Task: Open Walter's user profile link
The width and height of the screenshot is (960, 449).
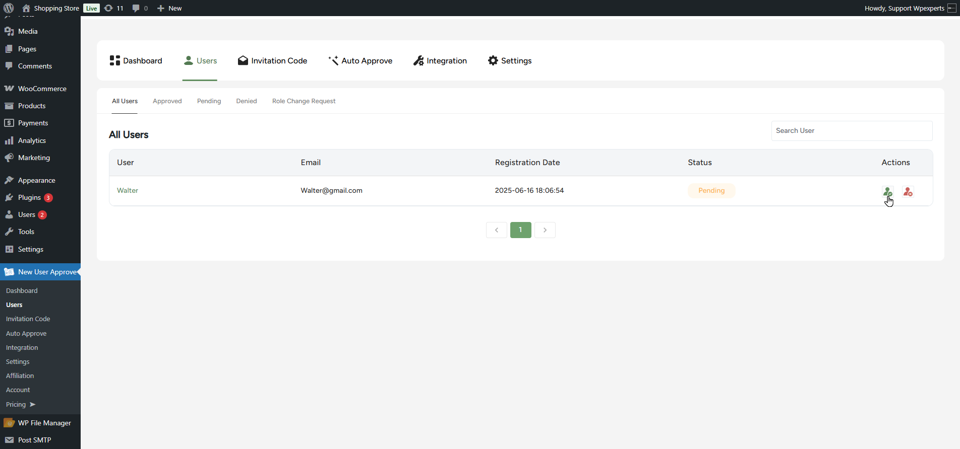Action: 128,190
